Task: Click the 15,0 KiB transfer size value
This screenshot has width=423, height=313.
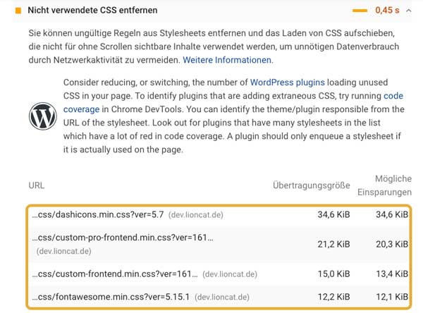Action: [333, 274]
